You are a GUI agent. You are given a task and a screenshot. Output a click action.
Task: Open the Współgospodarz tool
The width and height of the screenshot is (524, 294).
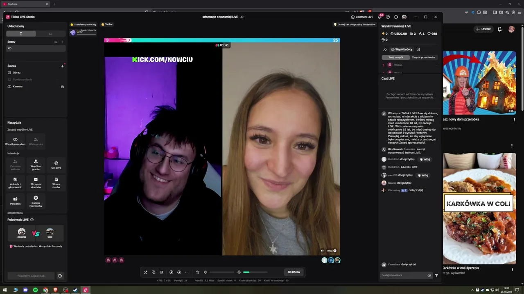[x=15, y=141]
